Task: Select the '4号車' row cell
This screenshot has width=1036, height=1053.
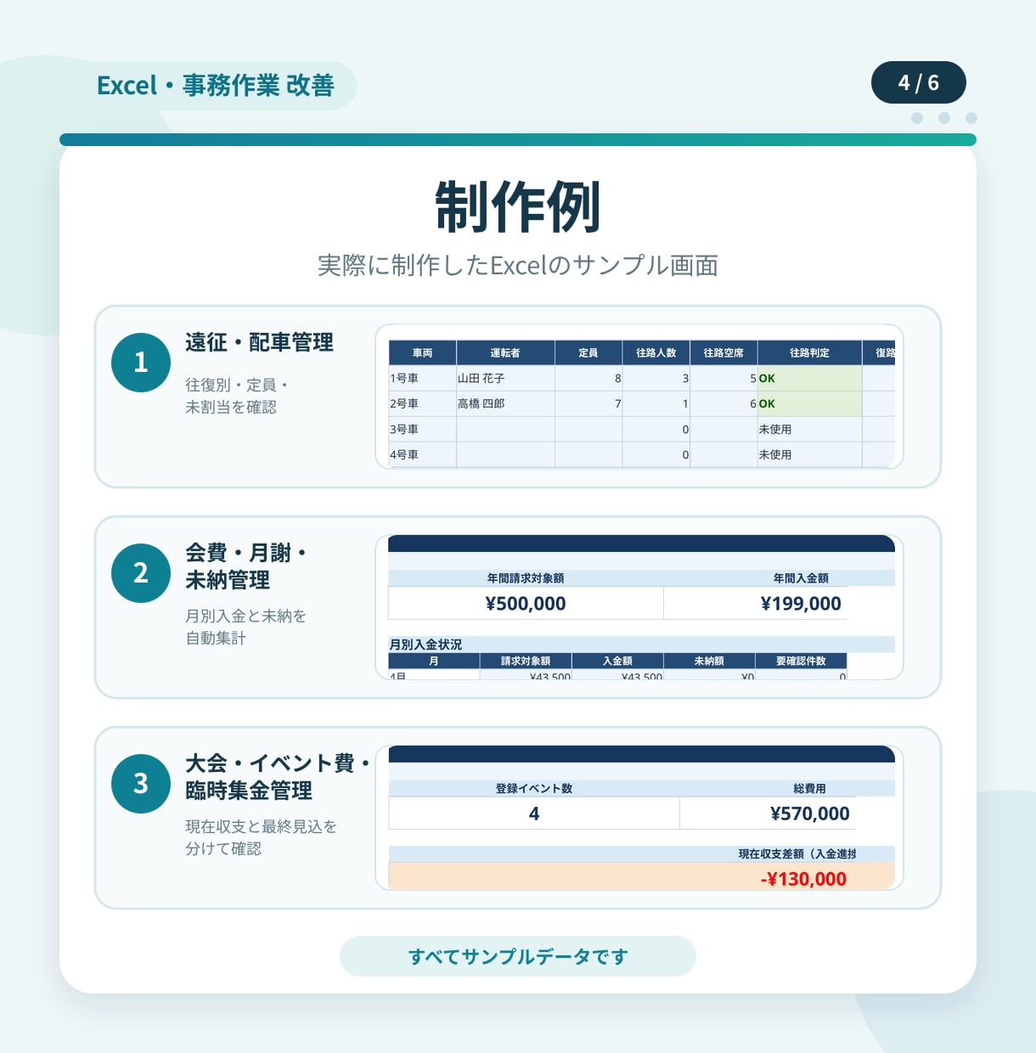Action: tap(422, 454)
